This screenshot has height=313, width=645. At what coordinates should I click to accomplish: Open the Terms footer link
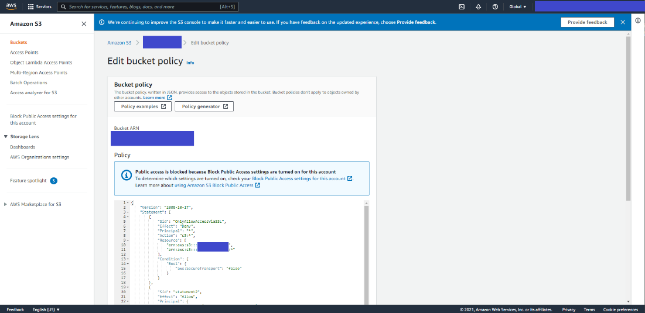(x=589, y=309)
